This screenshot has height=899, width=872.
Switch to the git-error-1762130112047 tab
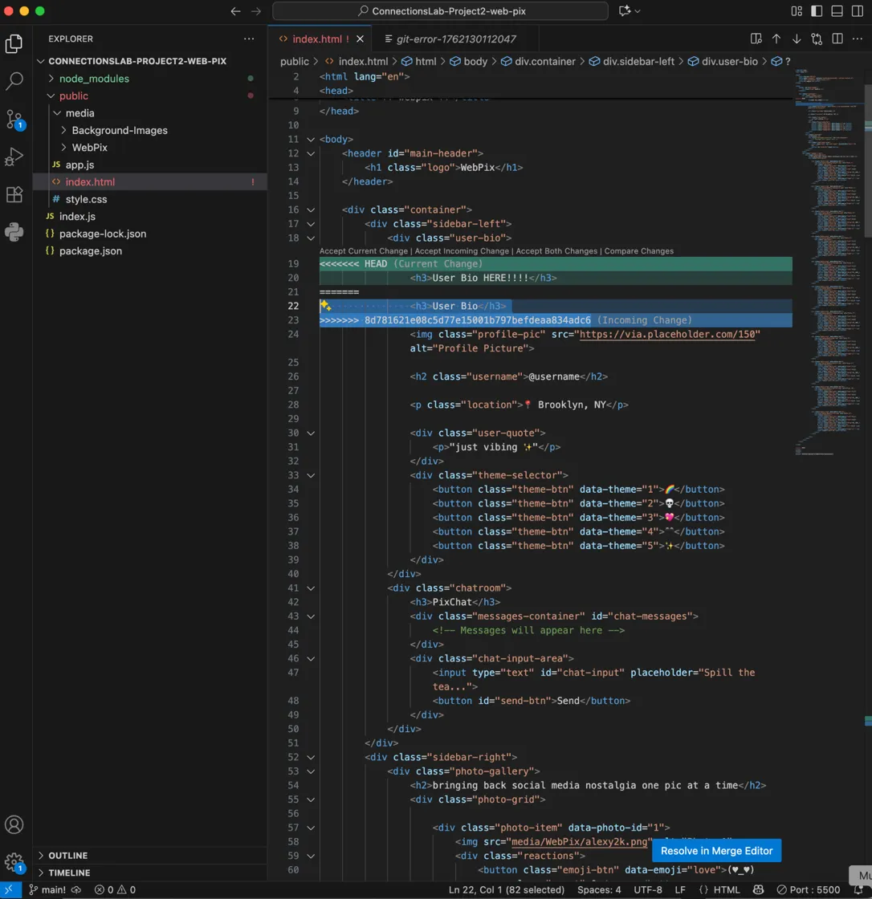[x=450, y=39]
